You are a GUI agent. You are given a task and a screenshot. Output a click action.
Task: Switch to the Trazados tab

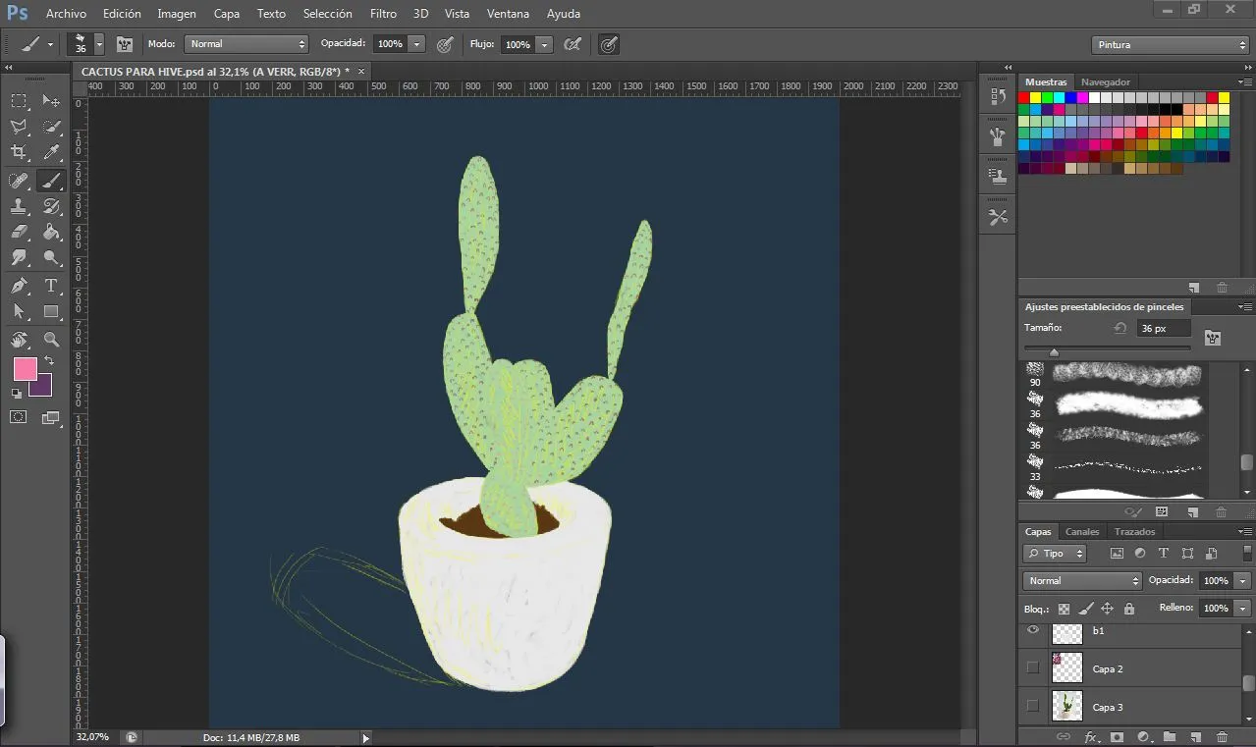(1134, 532)
